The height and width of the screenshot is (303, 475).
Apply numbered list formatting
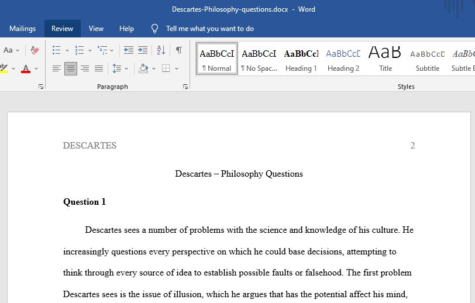pos(80,50)
